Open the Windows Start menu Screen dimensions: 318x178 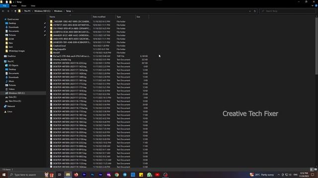[x=4, y=175]
